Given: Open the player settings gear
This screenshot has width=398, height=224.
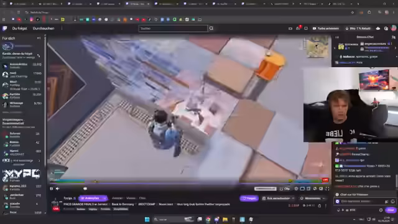Looking at the screenshot, I should point(296,189).
